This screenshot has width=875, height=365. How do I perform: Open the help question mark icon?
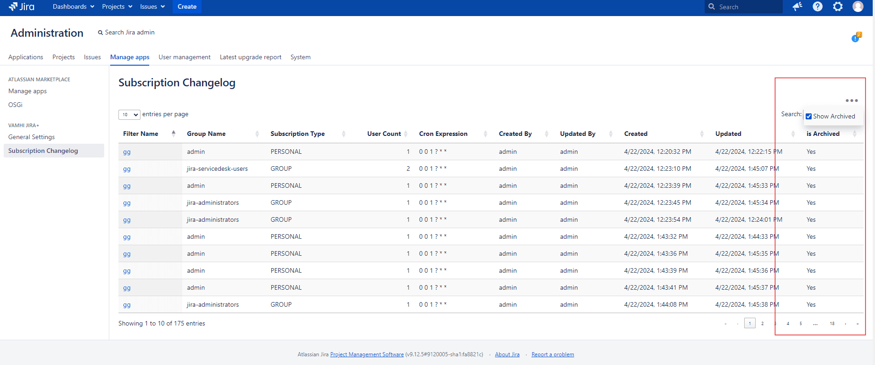818,6
